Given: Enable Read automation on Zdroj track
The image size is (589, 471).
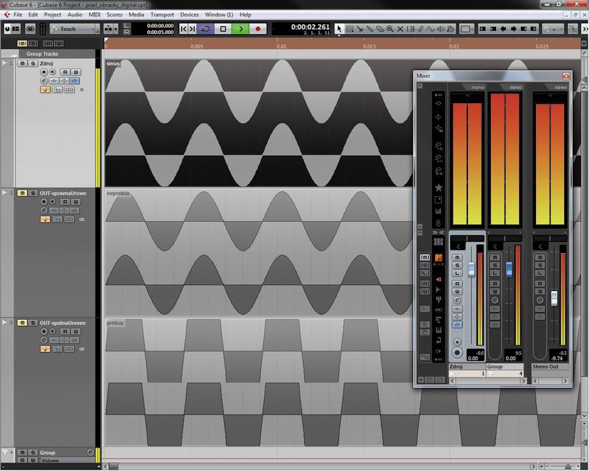Looking at the screenshot, I should pyautogui.click(x=65, y=72).
